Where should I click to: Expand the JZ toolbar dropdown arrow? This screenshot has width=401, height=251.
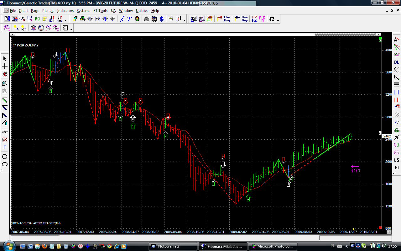coord(278,20)
